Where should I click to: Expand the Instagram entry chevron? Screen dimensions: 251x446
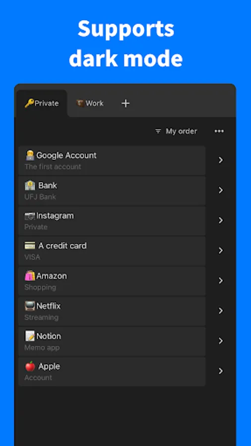[x=221, y=221]
